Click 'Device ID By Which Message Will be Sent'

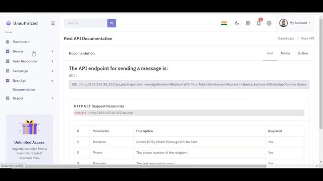point(167,142)
